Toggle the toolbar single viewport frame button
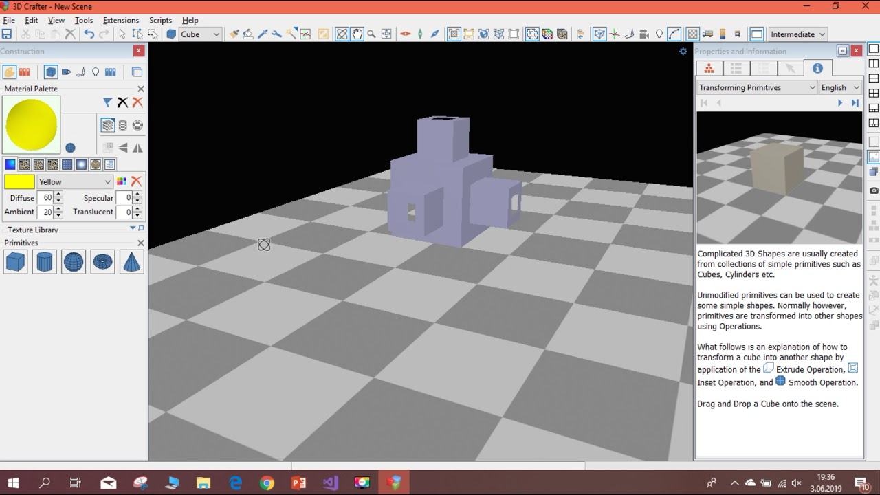The width and height of the screenshot is (880, 495). (757, 34)
